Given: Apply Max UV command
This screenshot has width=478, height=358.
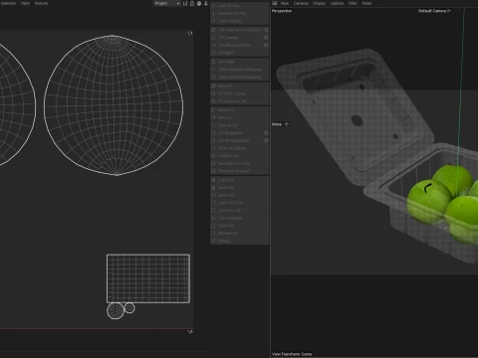Looking at the screenshot, I should click(x=240, y=86).
